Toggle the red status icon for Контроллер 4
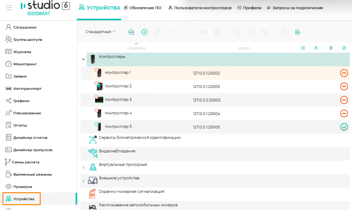 (x=344, y=113)
